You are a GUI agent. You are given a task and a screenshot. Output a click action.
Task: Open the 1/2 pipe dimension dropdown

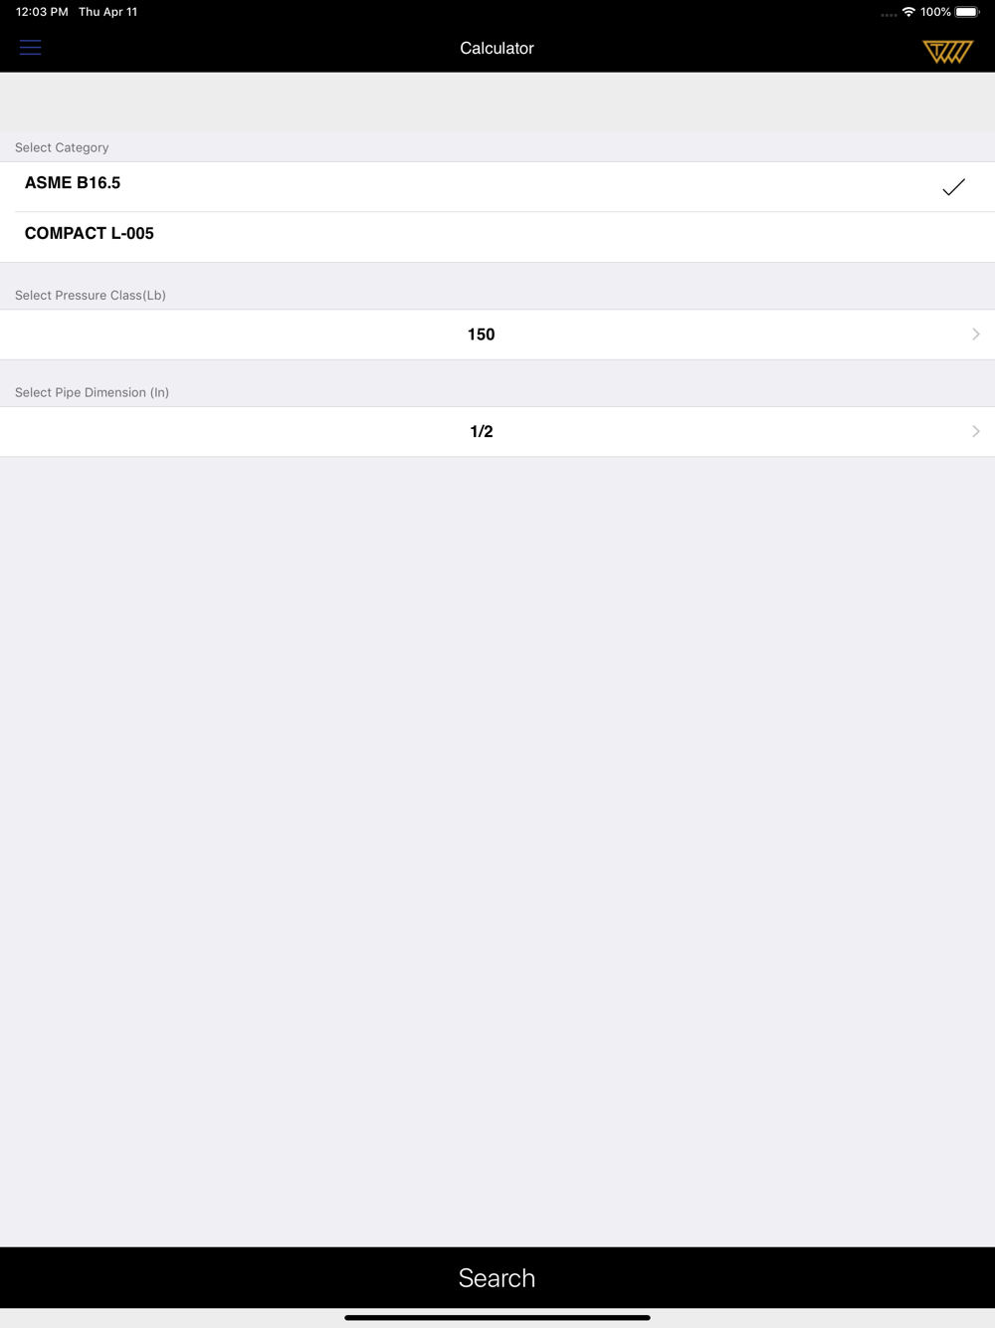[x=497, y=431]
